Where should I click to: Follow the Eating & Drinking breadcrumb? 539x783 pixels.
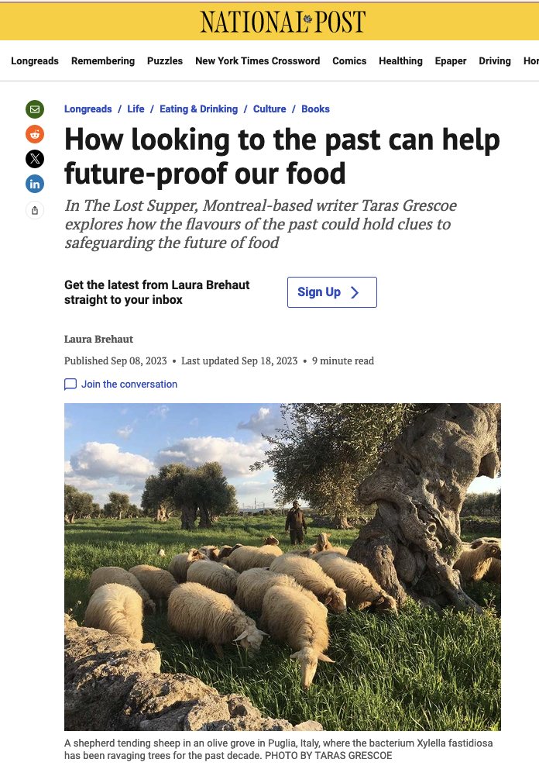pos(198,109)
